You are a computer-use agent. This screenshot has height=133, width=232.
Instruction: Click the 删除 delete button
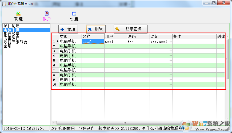[96, 29]
